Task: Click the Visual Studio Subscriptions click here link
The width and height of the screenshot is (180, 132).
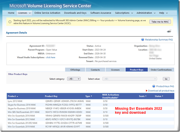Action: (51, 58)
